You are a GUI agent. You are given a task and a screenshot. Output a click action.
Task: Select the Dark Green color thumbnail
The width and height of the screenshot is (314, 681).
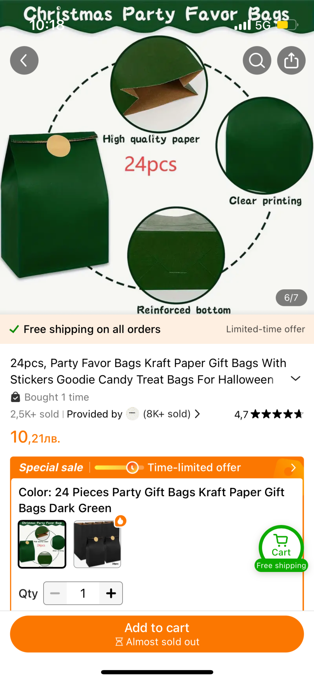(42, 544)
